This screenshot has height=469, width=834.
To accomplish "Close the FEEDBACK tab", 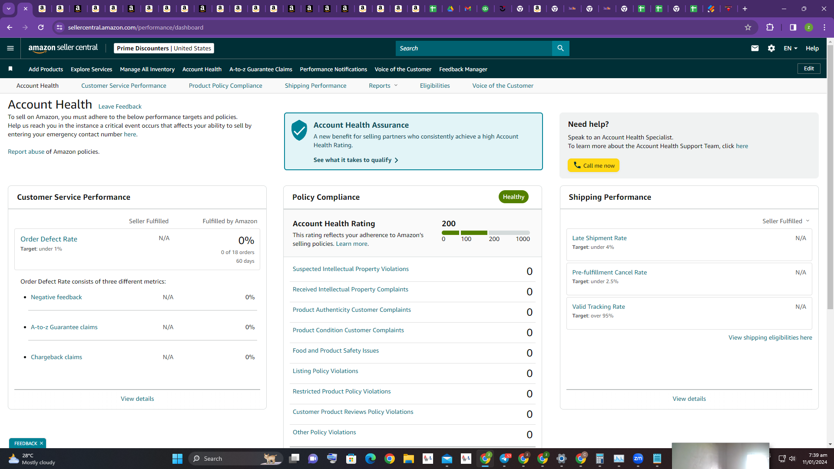I will click(x=41, y=443).
